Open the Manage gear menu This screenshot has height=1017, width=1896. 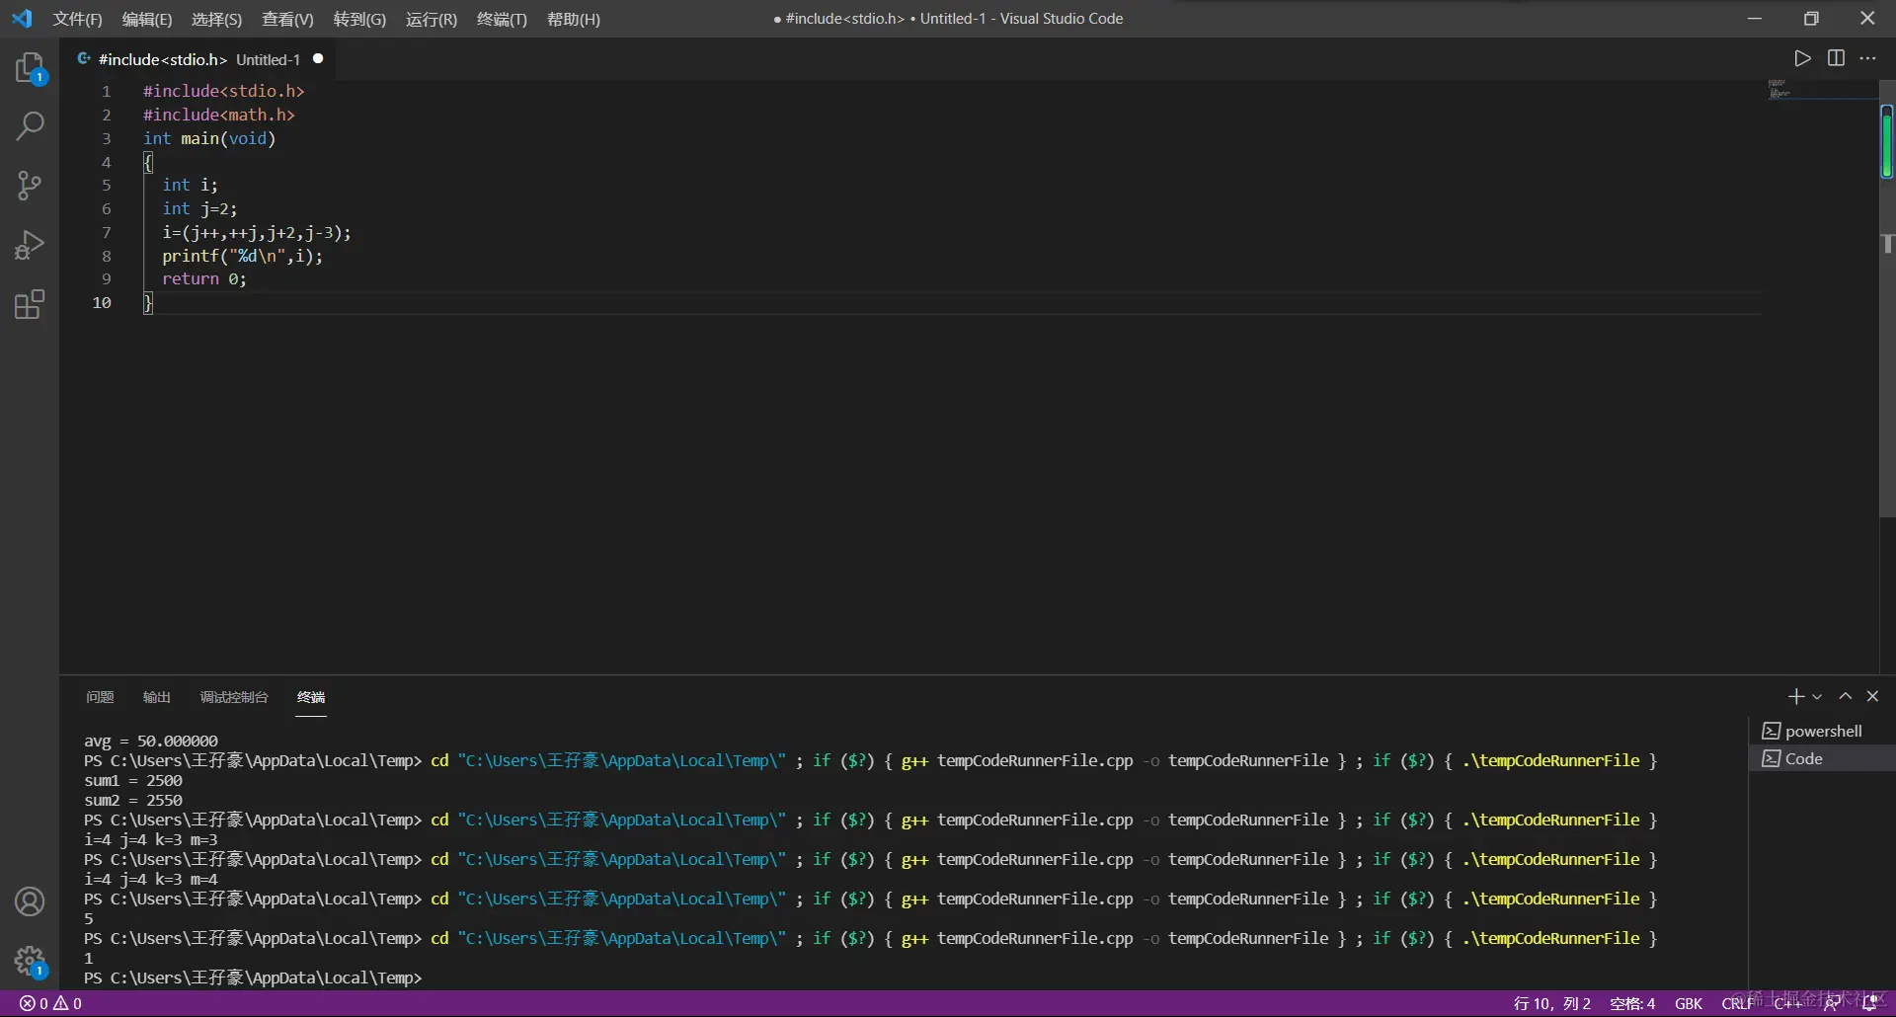point(30,961)
